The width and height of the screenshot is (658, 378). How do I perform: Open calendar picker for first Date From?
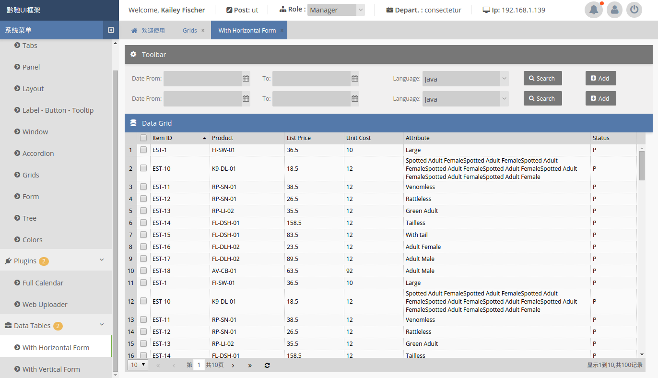246,79
